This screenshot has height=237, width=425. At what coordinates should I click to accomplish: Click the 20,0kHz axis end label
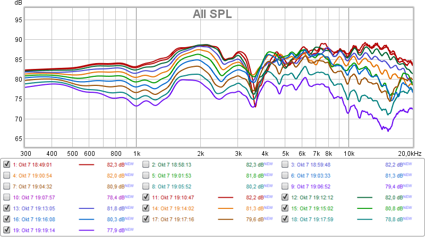409,153
